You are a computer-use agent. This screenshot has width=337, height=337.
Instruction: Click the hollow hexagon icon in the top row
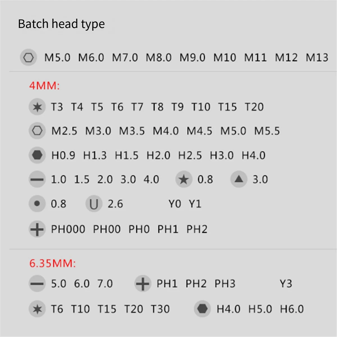click(28, 58)
